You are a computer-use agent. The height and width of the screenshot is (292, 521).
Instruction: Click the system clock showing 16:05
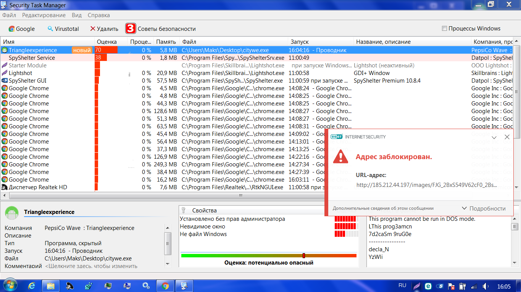(x=504, y=286)
